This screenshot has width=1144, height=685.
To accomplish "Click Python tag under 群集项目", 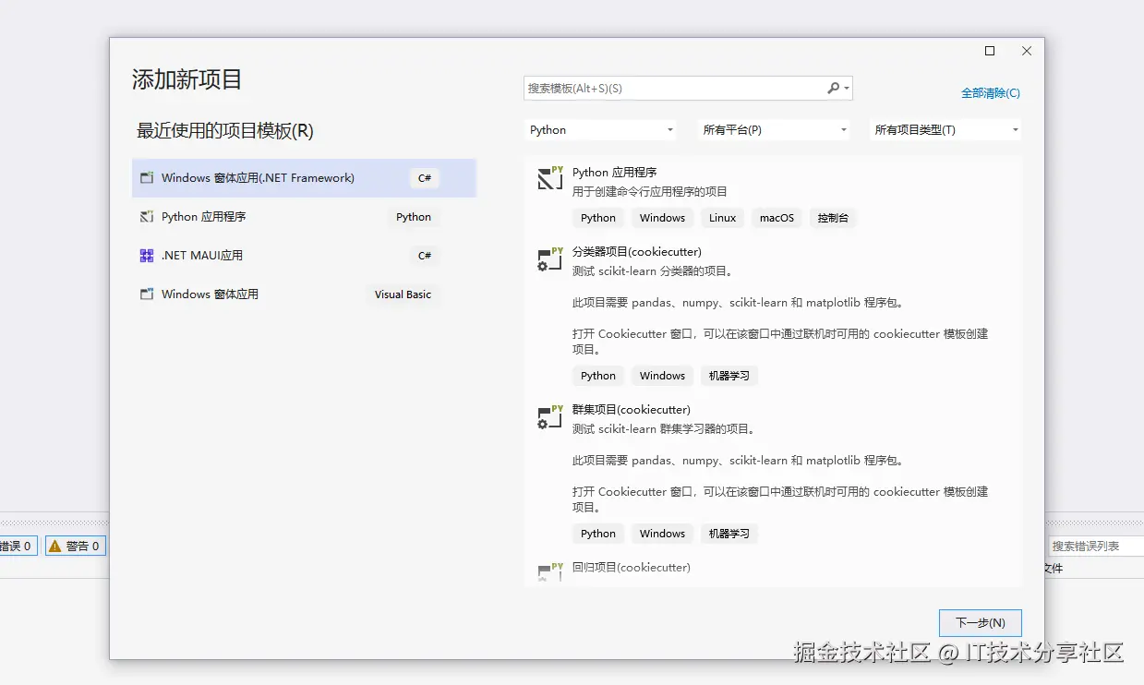I will (598, 534).
